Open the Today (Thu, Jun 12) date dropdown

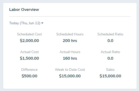[x=26, y=23]
